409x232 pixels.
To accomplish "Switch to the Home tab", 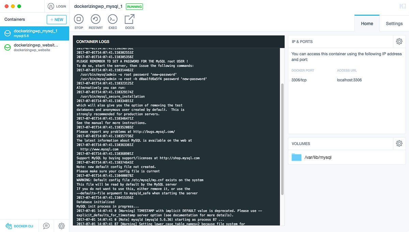I will [x=367, y=23].
